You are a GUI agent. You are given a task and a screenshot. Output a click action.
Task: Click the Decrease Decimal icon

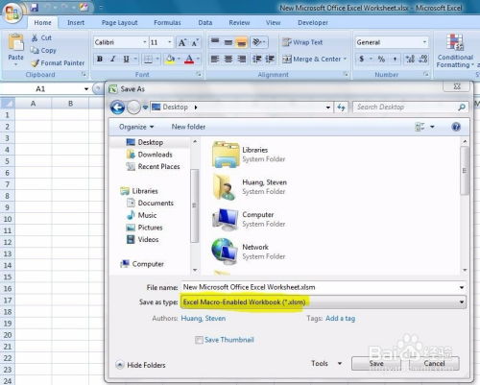423,59
